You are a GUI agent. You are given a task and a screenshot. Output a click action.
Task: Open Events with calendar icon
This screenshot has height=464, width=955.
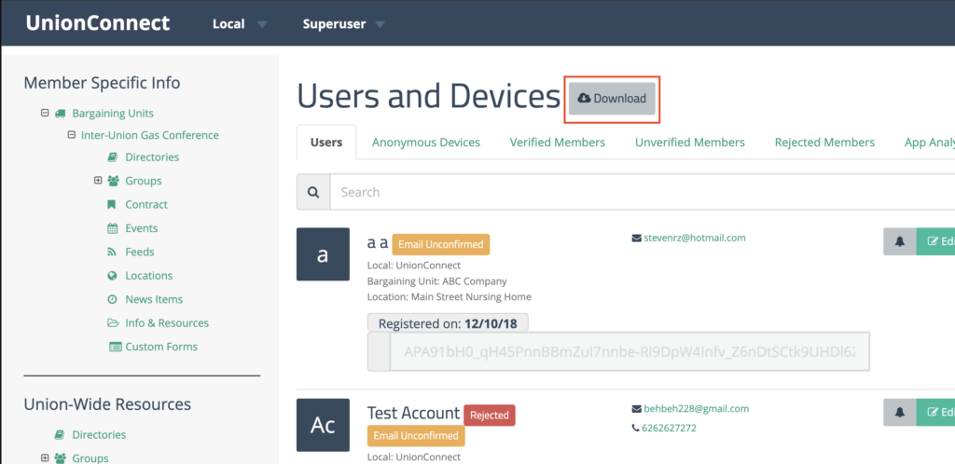click(141, 228)
